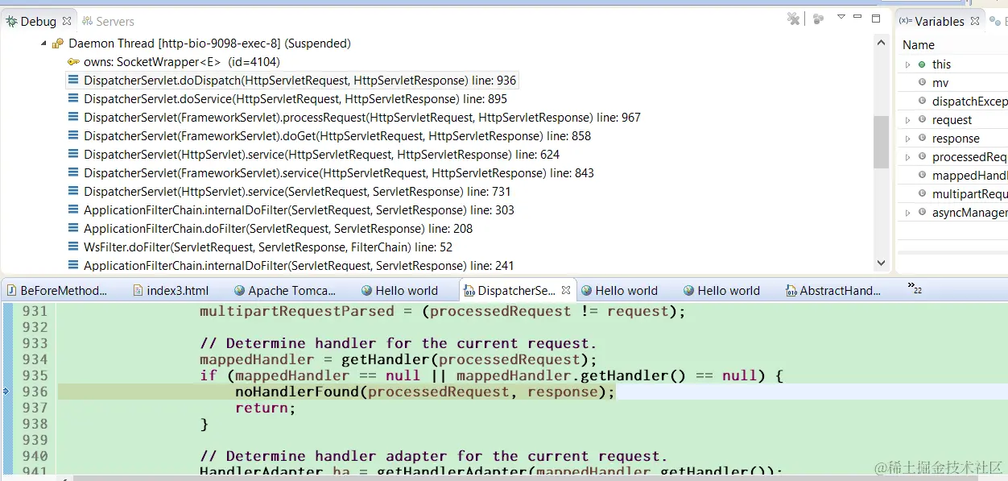Select service(ServletRequest, ServletResponse) line 731 frame

click(x=297, y=192)
